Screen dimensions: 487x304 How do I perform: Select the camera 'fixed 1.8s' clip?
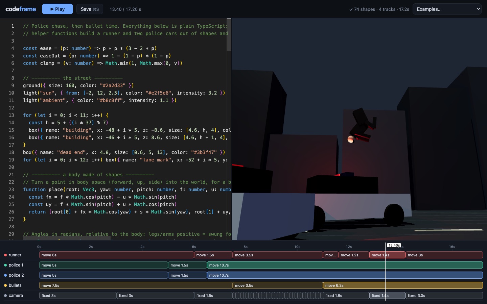tap(346, 296)
